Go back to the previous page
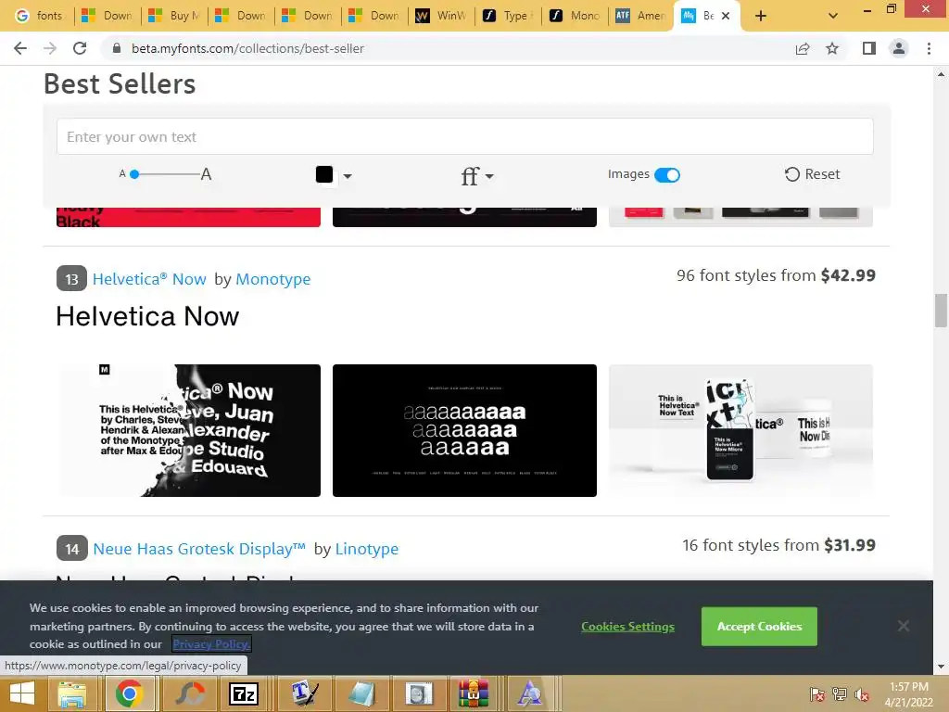The width and height of the screenshot is (949, 712). (x=20, y=48)
